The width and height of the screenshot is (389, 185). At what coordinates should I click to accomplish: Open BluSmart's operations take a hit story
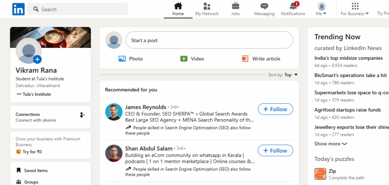pyautogui.click(x=351, y=75)
